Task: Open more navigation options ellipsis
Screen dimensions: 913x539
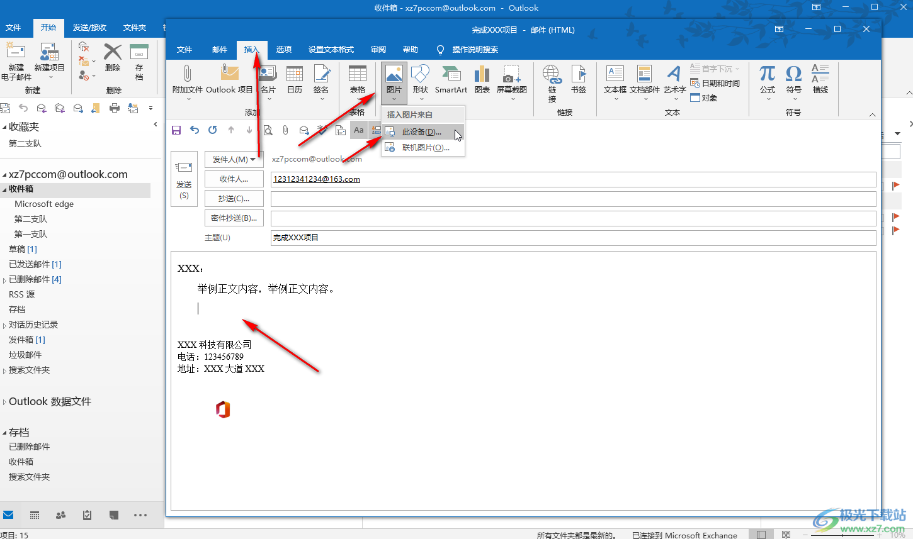Action: point(140,515)
